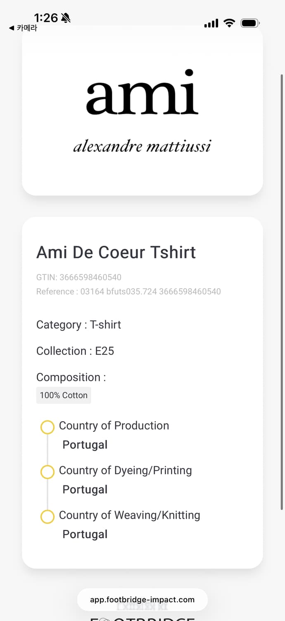Select Portugal under Country of Dyeing/Printing
The height and width of the screenshot is (621, 285).
[85, 489]
